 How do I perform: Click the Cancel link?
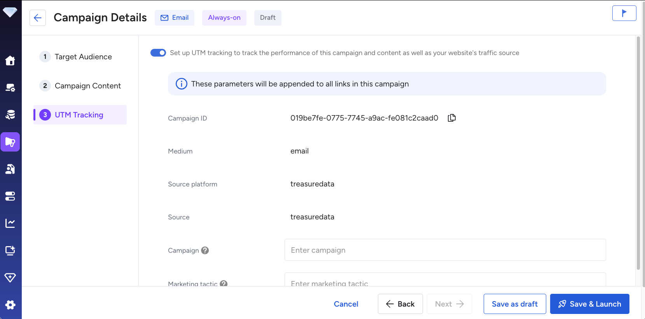(x=346, y=304)
